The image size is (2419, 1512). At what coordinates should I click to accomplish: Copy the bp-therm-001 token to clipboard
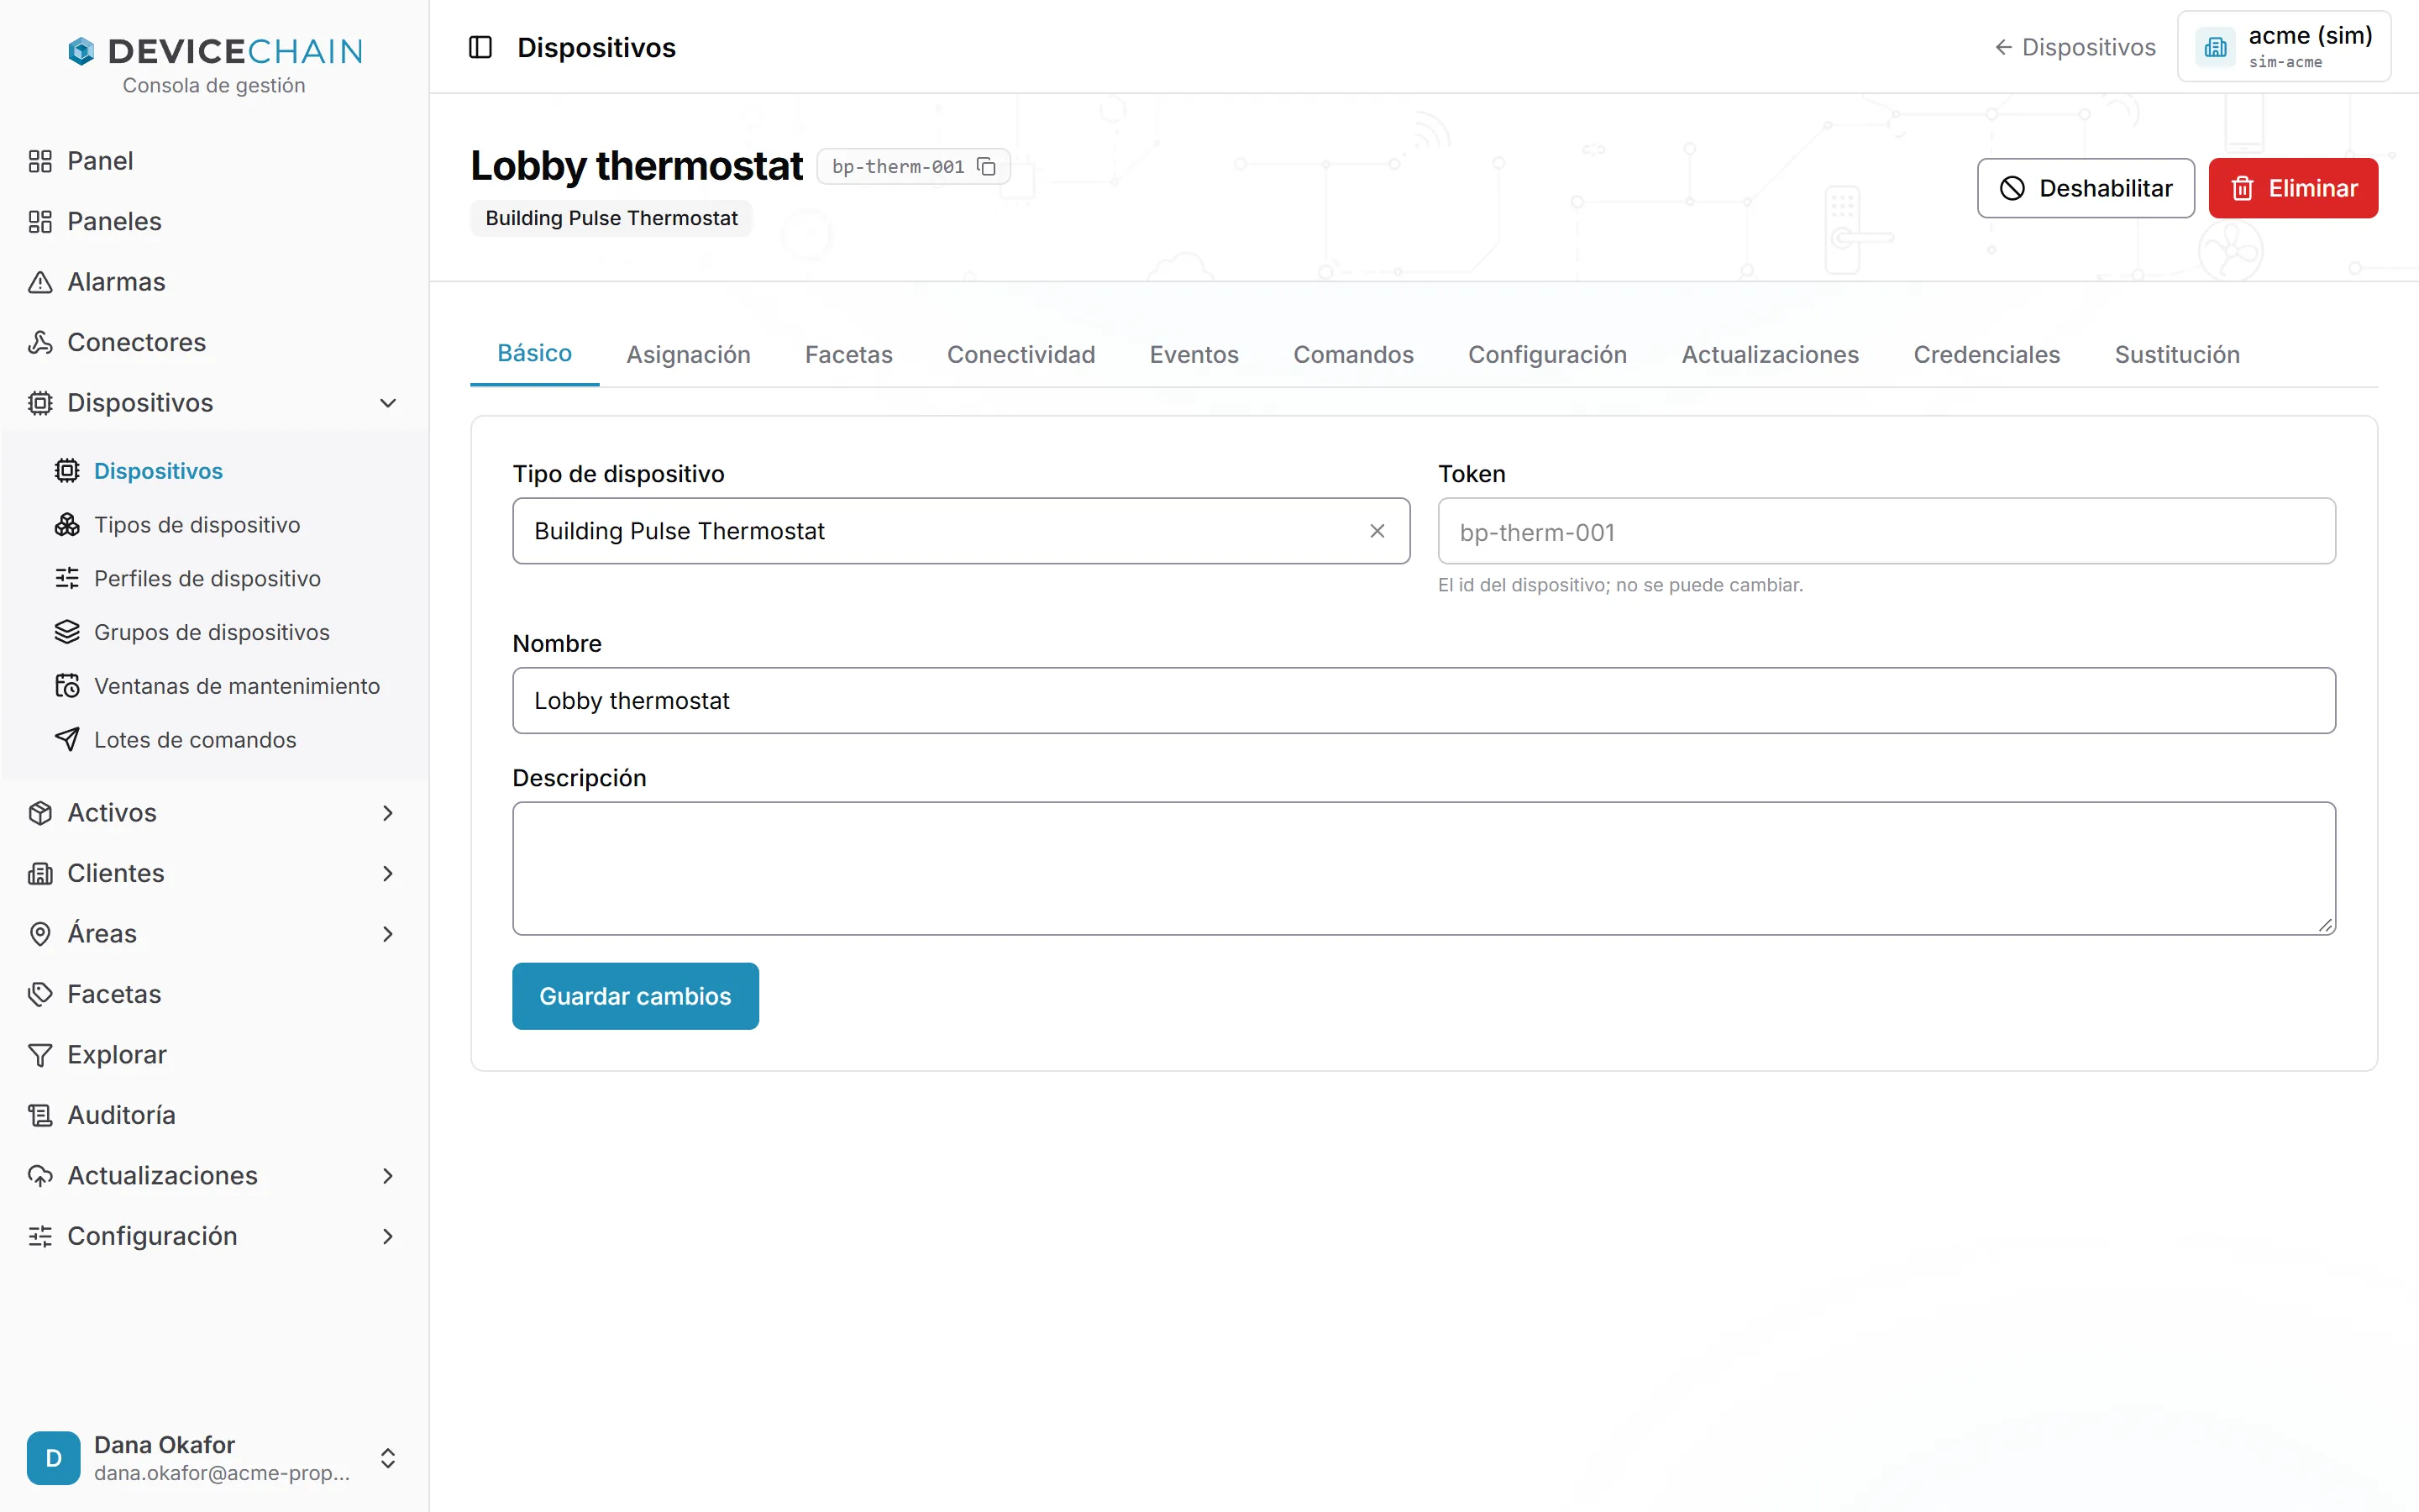pos(985,166)
